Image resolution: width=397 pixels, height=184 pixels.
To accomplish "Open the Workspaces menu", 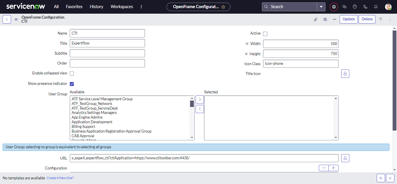I will click(x=122, y=7).
